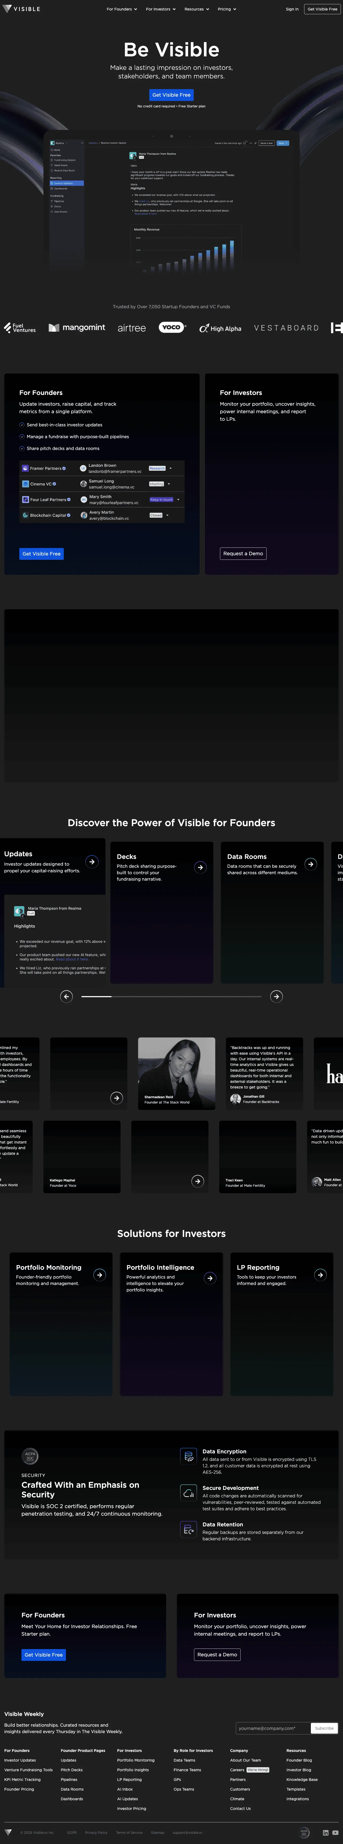Open Terms of Service link in footer bar
Image resolution: width=343 pixels, height=1844 pixels.
pos(129,1832)
